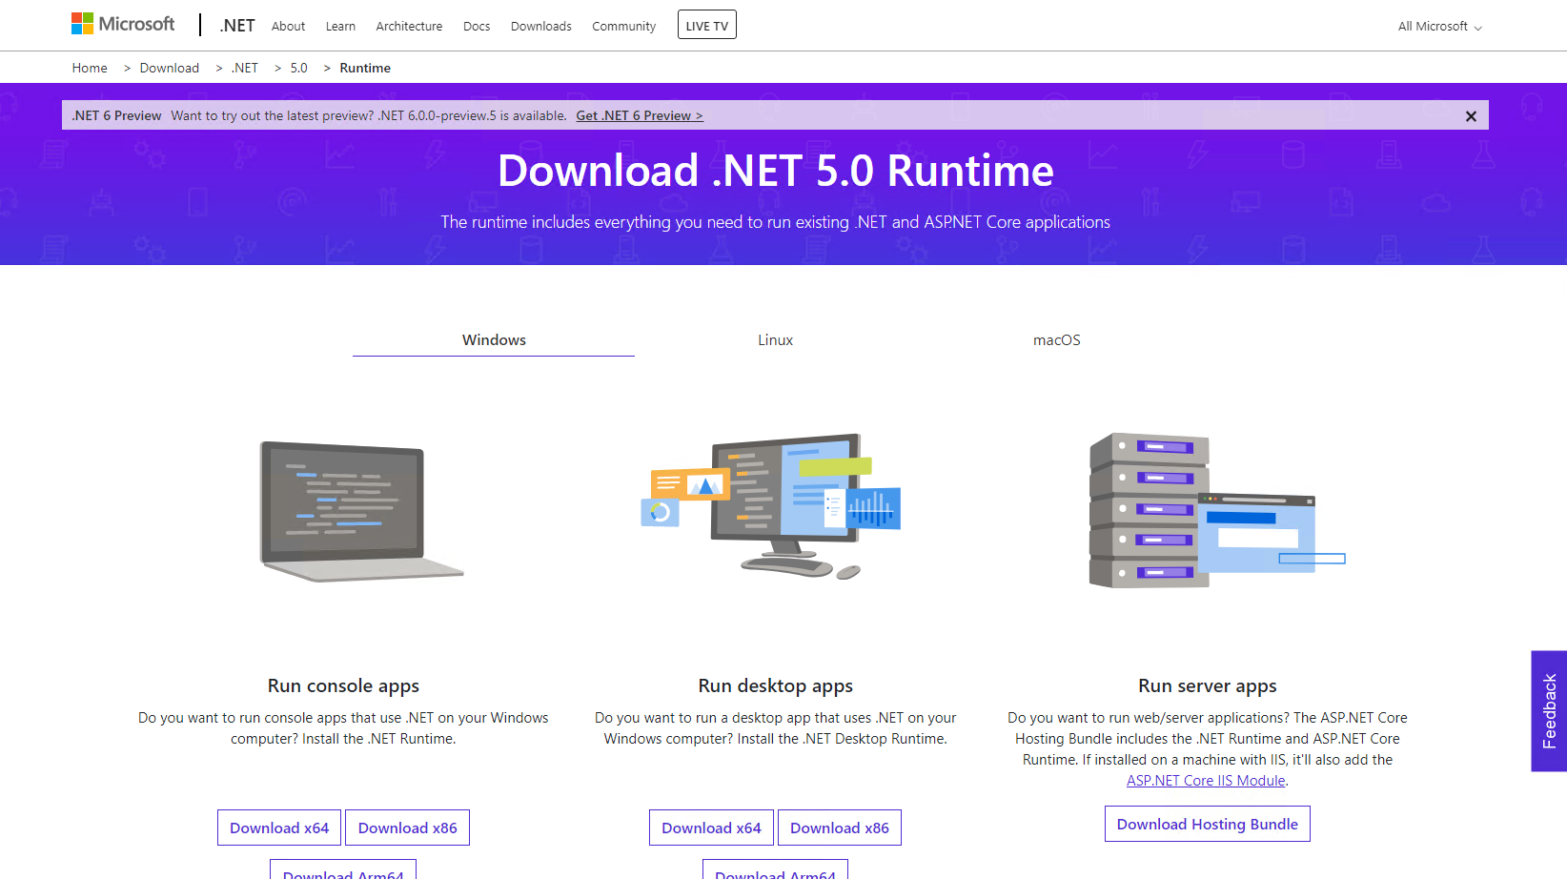Click the .NET brand link in header
Image resolution: width=1567 pixels, height=879 pixels.
click(237, 26)
